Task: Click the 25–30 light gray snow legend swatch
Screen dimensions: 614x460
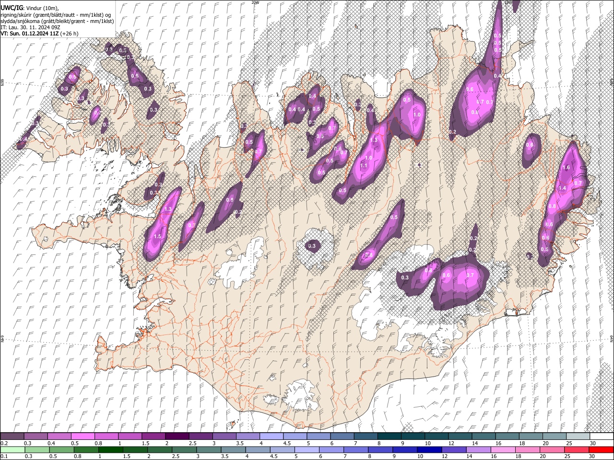Action: (x=578, y=436)
